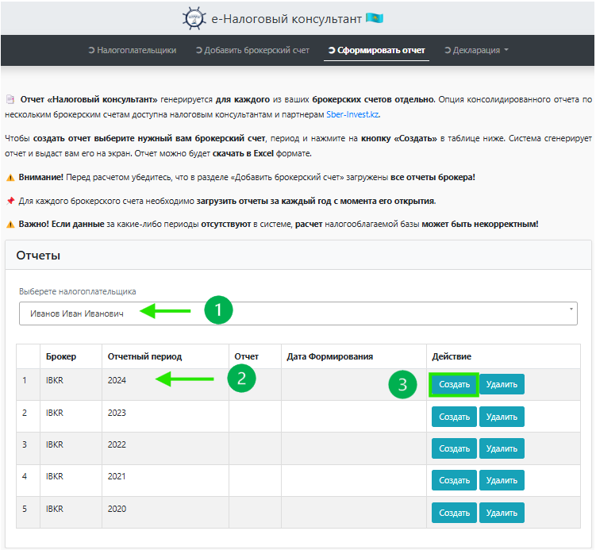Click the red pushpin icon
Viewport: 596px width, 550px height.
pyautogui.click(x=10, y=201)
